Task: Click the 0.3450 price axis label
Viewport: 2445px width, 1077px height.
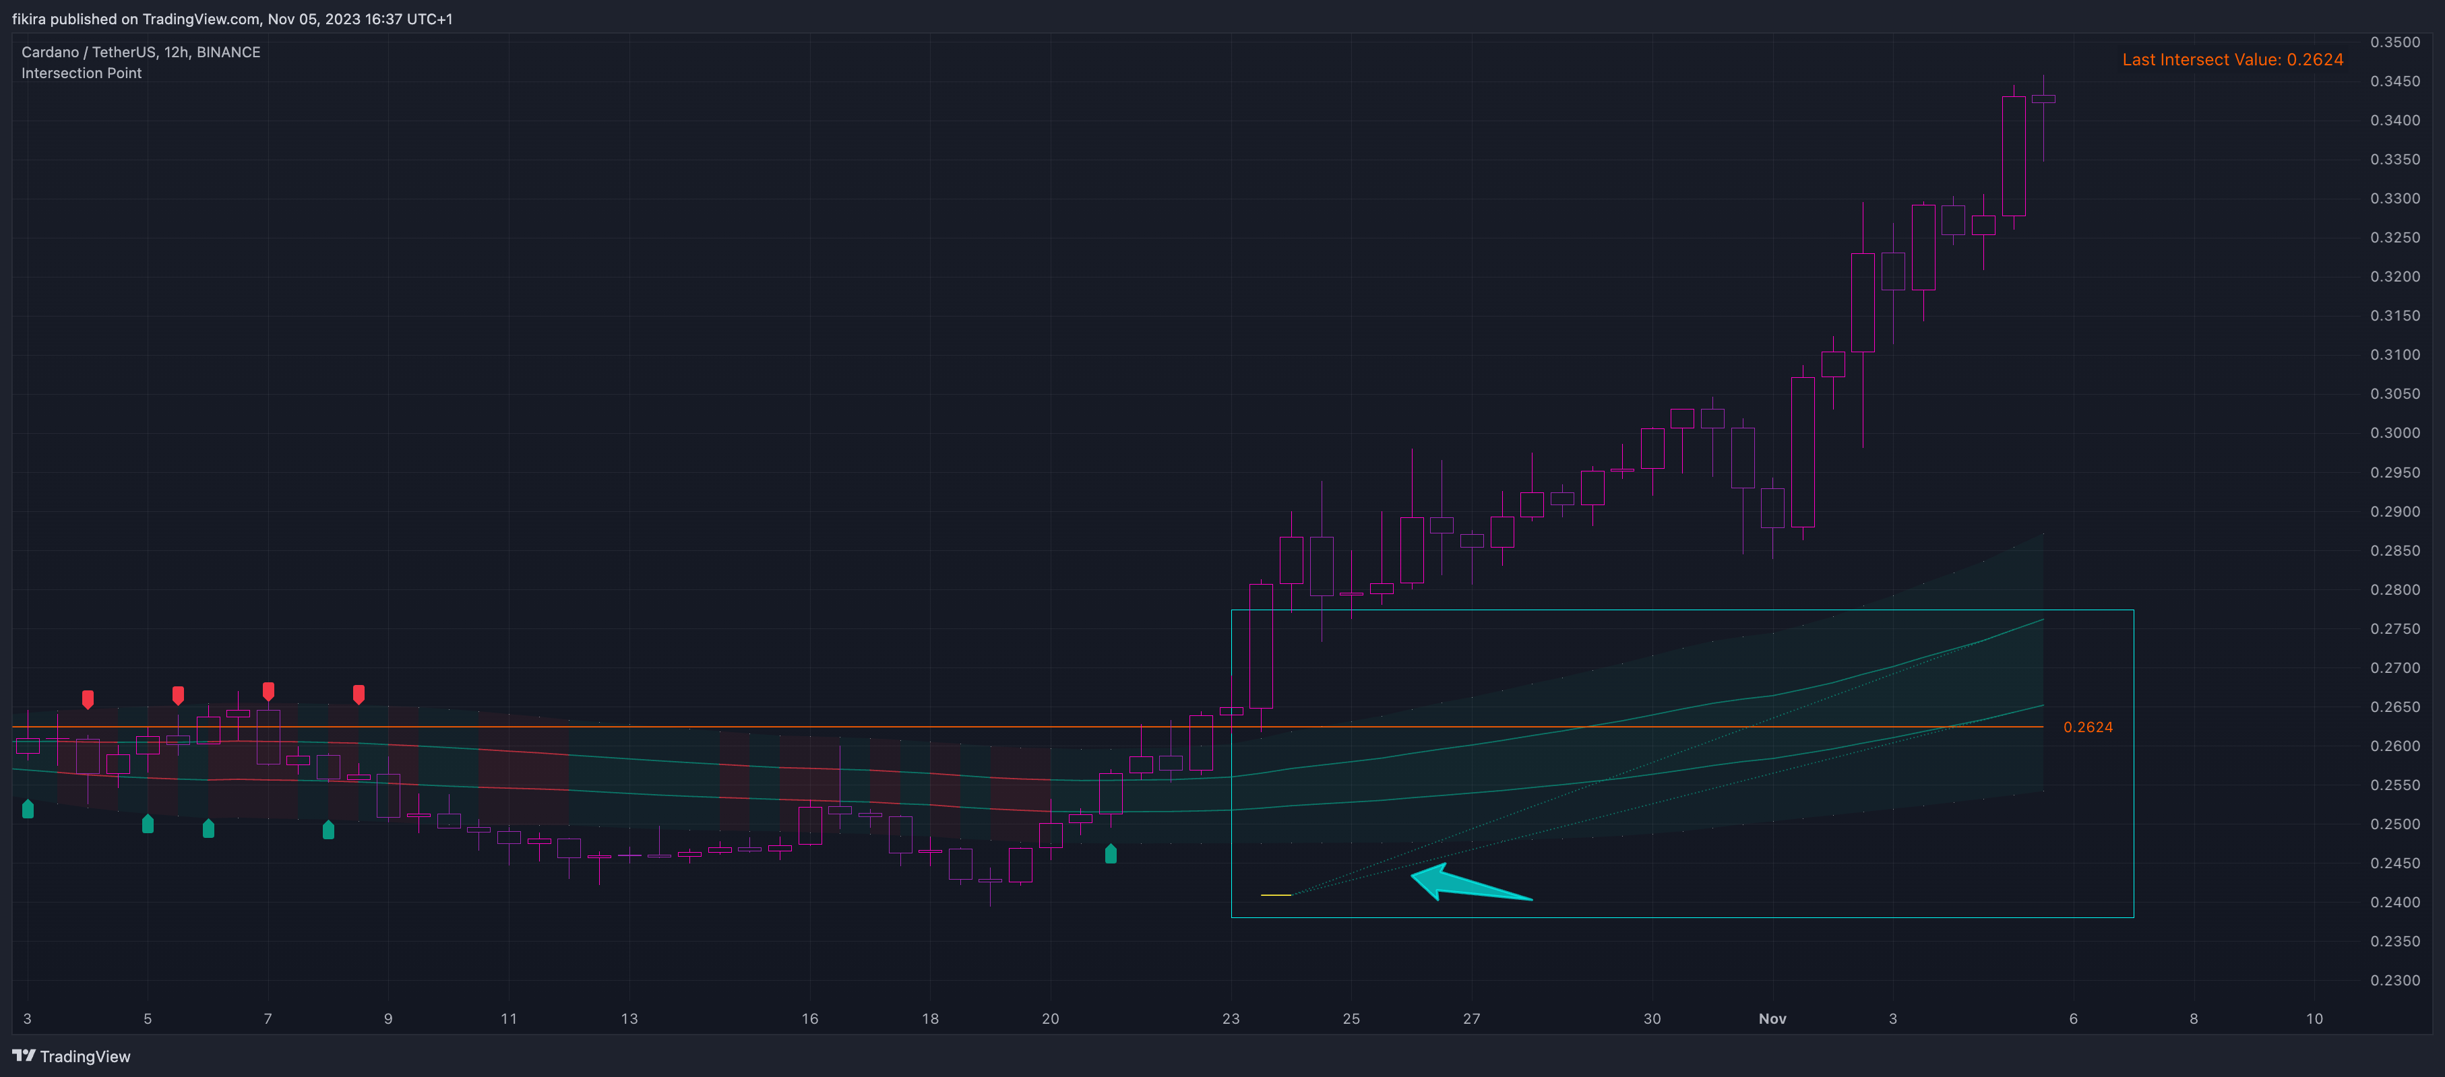Action: pos(2394,81)
